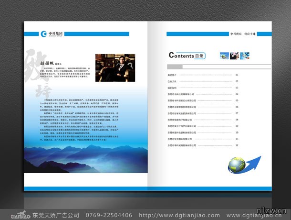291x220 pixels.
Task: Click the chairman portrait photo
Action: (x=115, y=68)
